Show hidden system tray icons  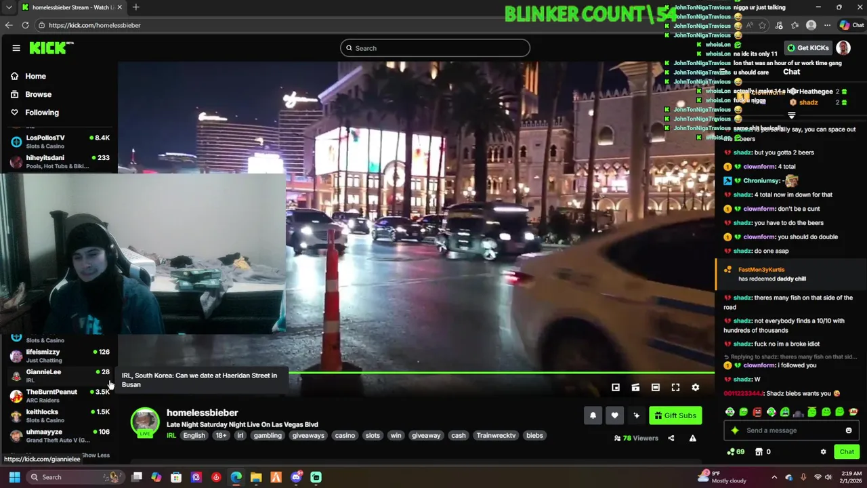click(774, 477)
